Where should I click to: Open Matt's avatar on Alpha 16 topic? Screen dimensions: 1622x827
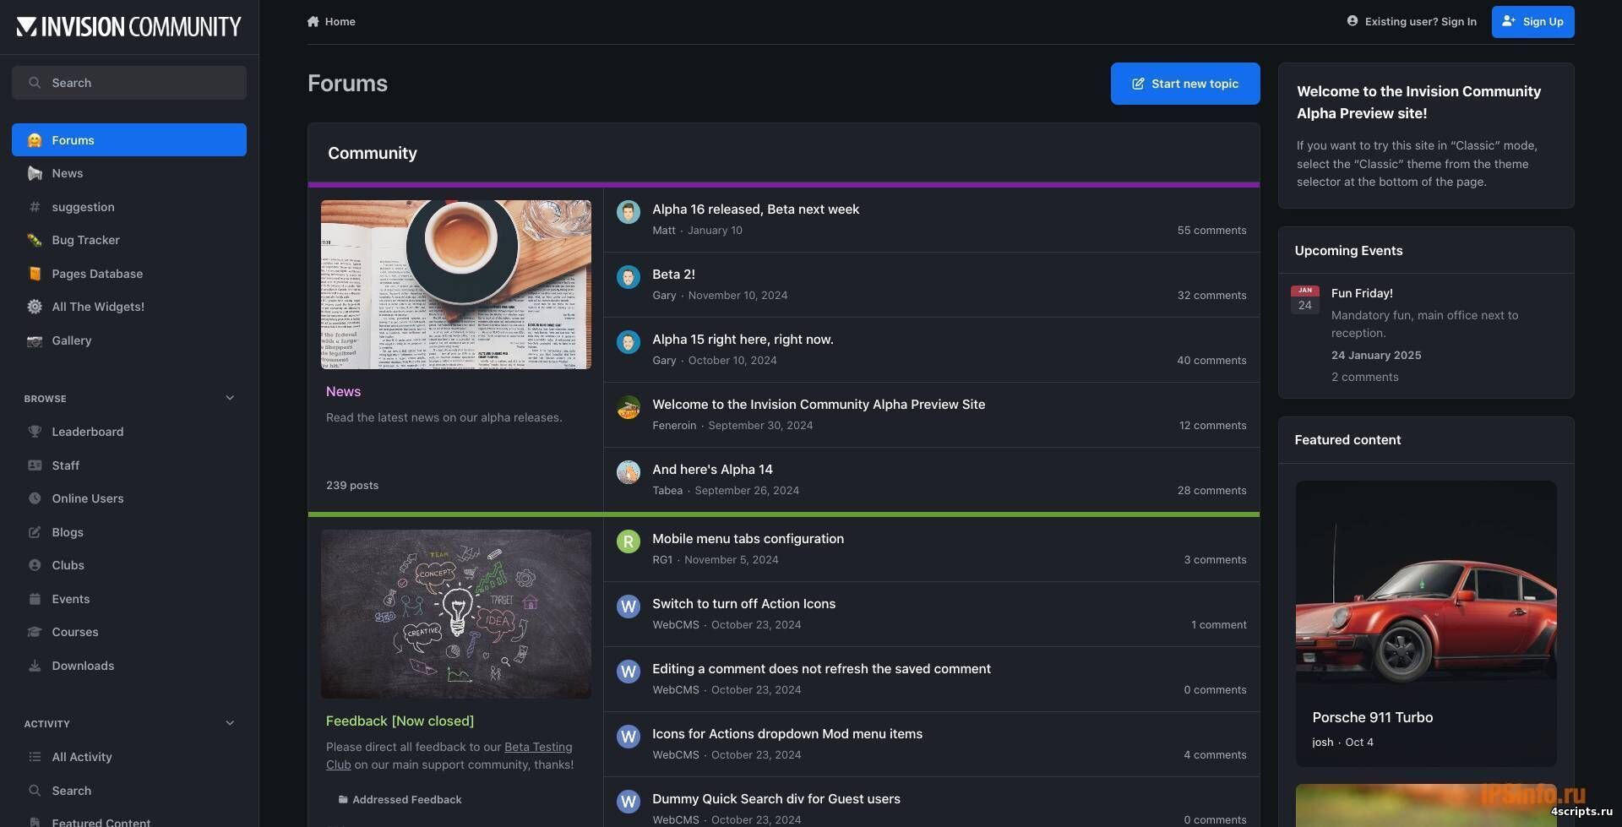coord(628,212)
